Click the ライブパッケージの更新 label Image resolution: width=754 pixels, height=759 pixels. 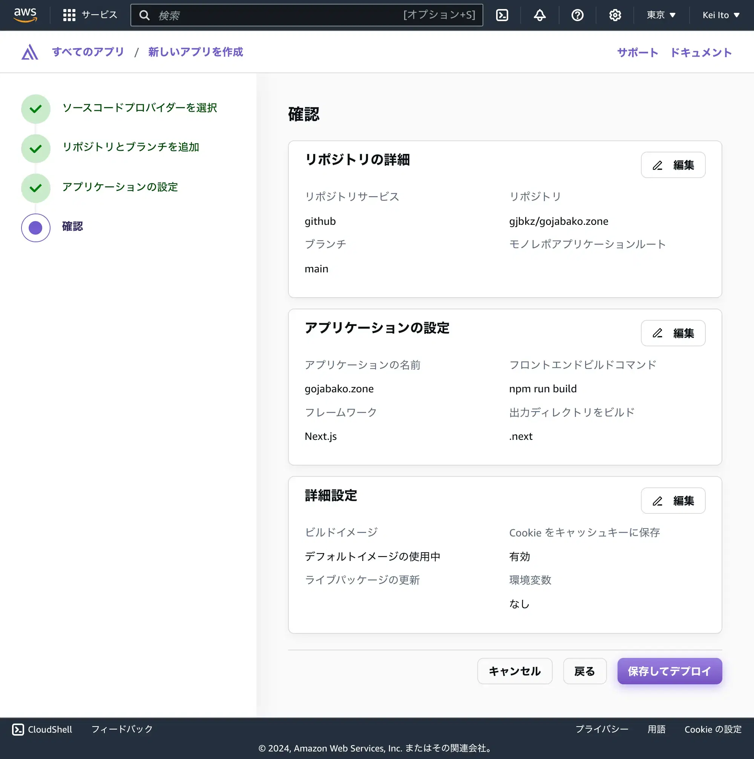click(362, 580)
